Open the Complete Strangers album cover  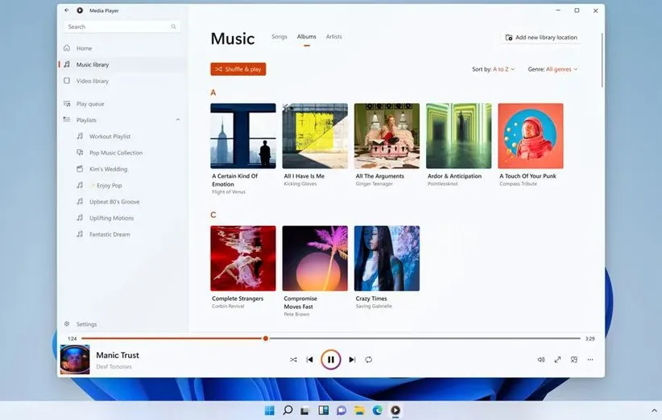tap(243, 258)
